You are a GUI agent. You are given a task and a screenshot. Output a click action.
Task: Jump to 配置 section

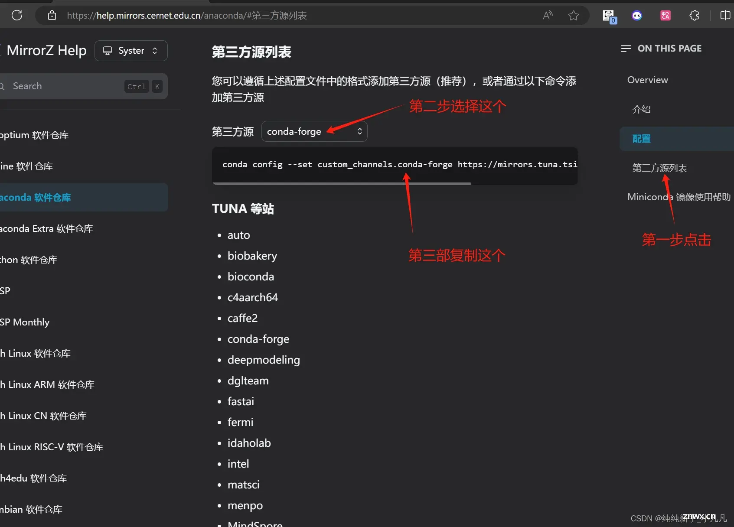point(677,139)
